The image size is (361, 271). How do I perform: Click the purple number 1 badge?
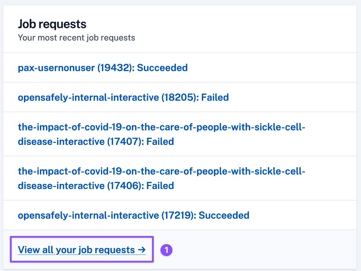[x=166, y=250]
